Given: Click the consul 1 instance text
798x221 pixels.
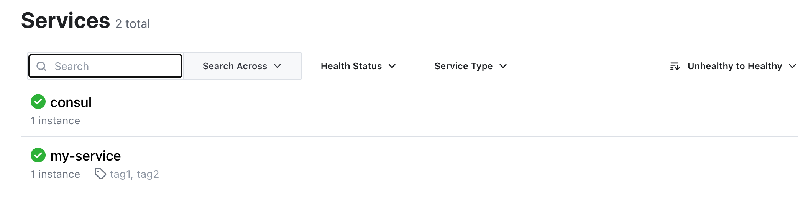Looking at the screenshot, I should click(x=56, y=121).
